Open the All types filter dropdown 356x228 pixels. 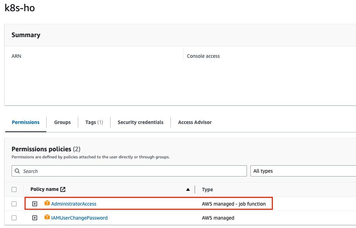point(303,171)
